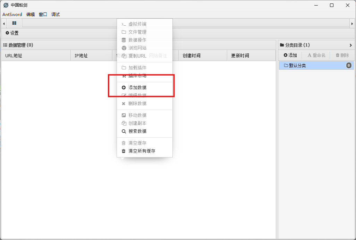This screenshot has width=356, height=240.
Task: Click the left tab scroll arrow
Action: coord(4,24)
